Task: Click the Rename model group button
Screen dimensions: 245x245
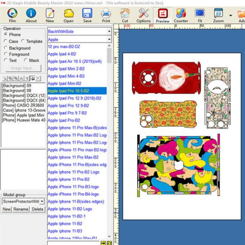Action: 21,209
